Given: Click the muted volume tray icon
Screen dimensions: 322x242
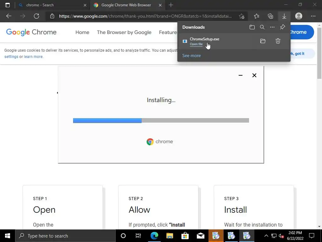Looking at the screenshot, I should click(281, 236).
